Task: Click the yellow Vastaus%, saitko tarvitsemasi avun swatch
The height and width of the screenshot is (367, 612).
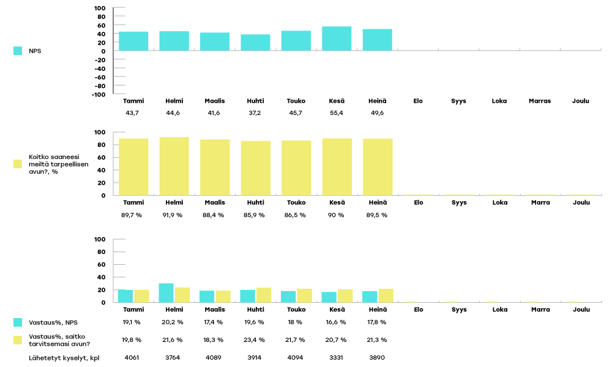Action: tap(18, 339)
